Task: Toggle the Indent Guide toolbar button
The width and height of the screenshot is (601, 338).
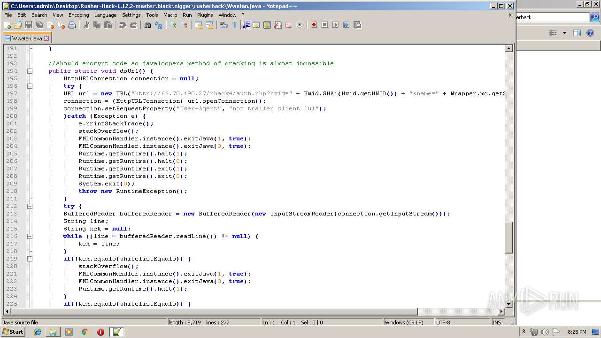Action: click(x=246, y=25)
